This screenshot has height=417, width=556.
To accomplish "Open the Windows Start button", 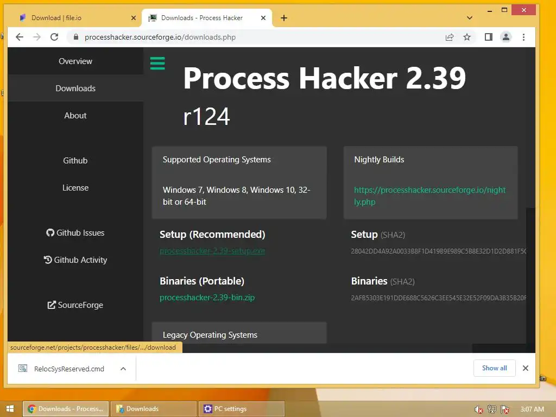I will (10, 409).
